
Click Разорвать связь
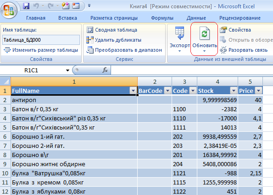click(244, 50)
